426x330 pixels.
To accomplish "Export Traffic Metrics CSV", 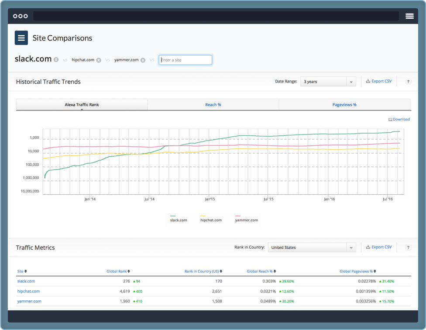I will pos(379,247).
